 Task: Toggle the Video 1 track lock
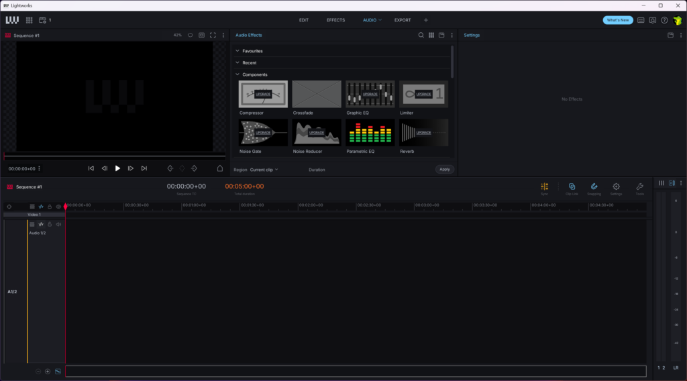point(50,207)
